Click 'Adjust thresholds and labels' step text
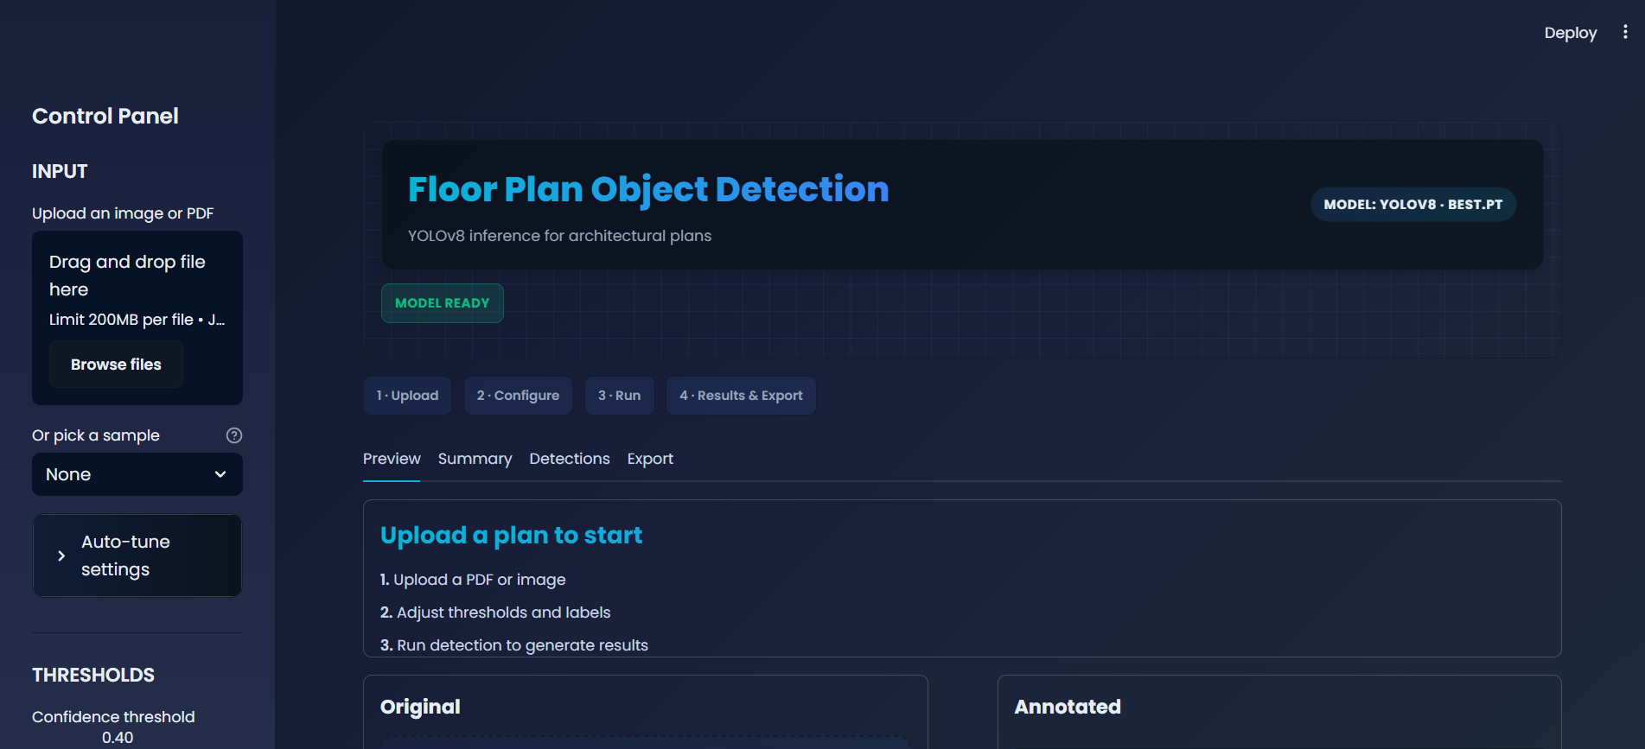Image resolution: width=1645 pixels, height=749 pixels. tap(503, 613)
